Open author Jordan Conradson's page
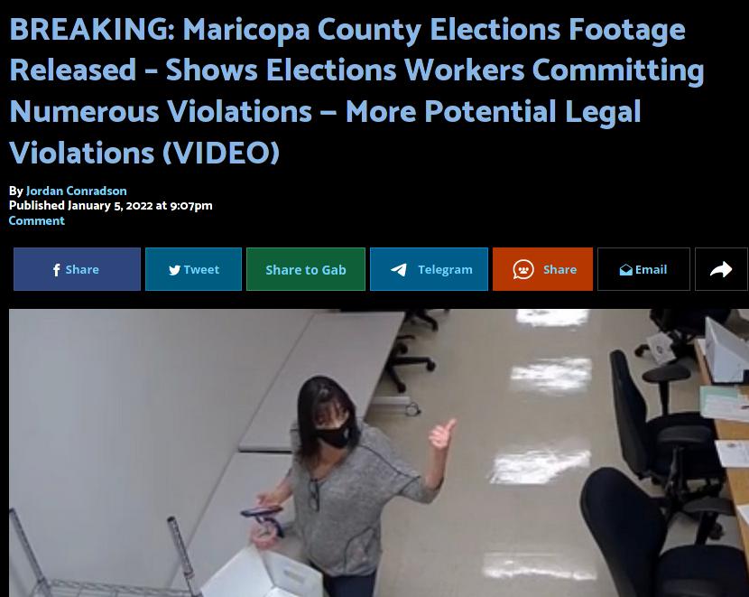Image resolution: width=749 pixels, height=597 pixels. 77,191
